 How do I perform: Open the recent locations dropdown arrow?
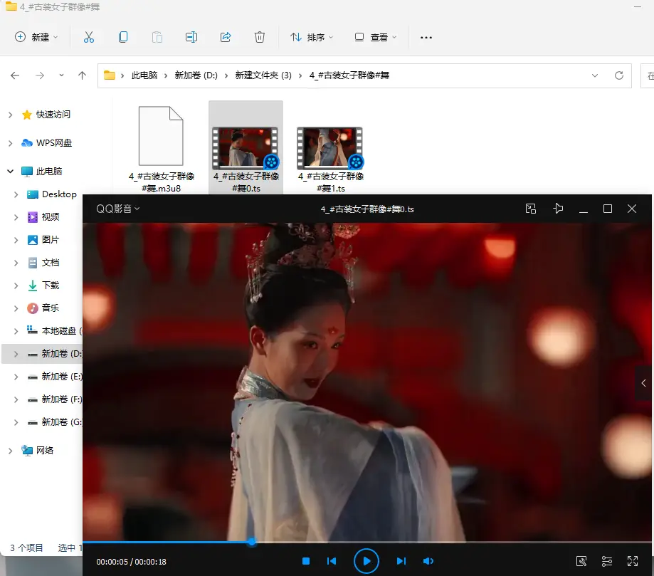[61, 75]
